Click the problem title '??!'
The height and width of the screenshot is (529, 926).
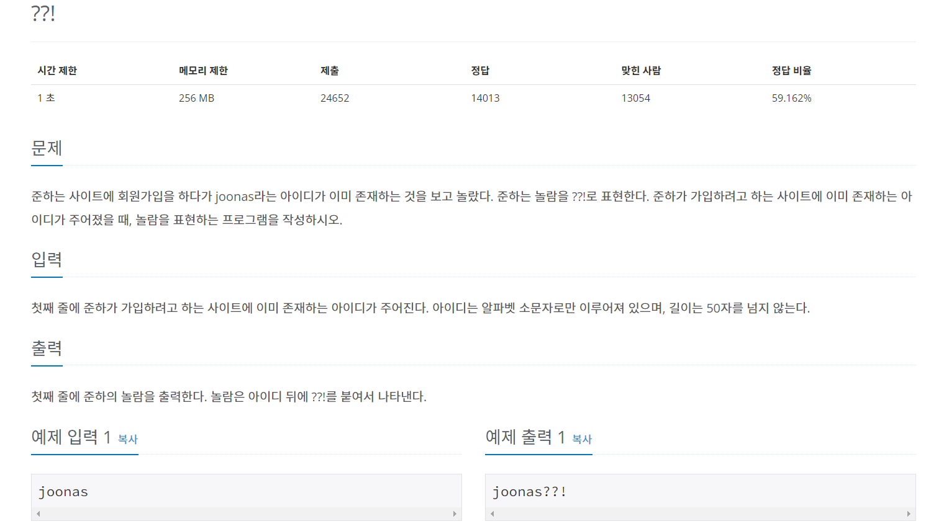[43, 13]
